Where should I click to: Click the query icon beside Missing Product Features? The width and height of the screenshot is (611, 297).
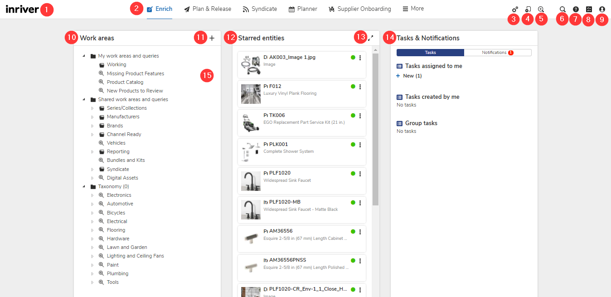[x=102, y=73]
